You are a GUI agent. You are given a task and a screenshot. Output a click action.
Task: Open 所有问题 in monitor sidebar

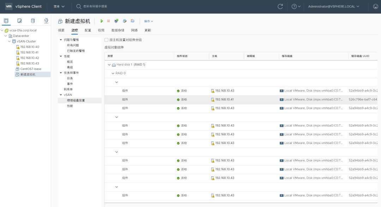coord(73,45)
